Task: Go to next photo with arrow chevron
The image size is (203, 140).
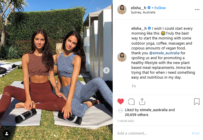Action: coord(106,71)
